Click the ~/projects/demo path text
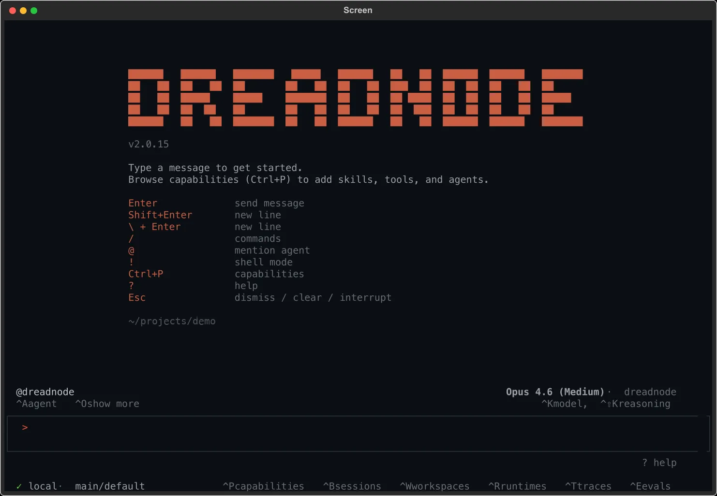Screen dimensions: 717x496 (x=172, y=321)
